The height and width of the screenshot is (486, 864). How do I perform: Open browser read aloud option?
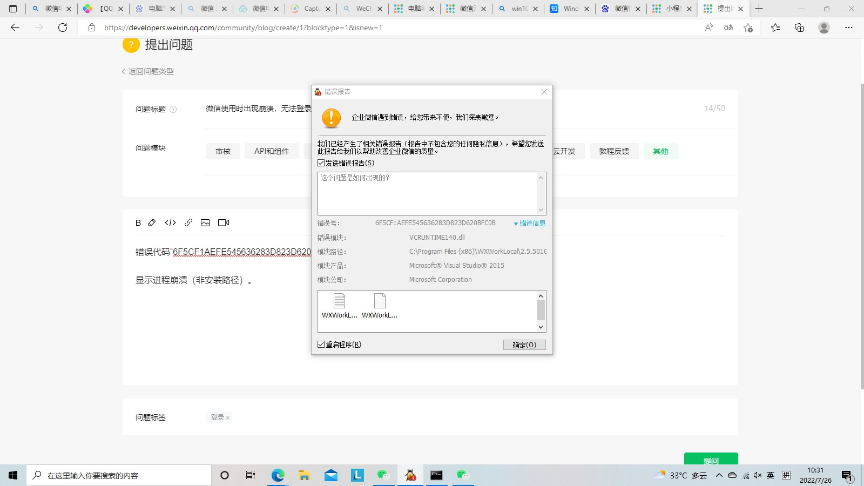[709, 28]
